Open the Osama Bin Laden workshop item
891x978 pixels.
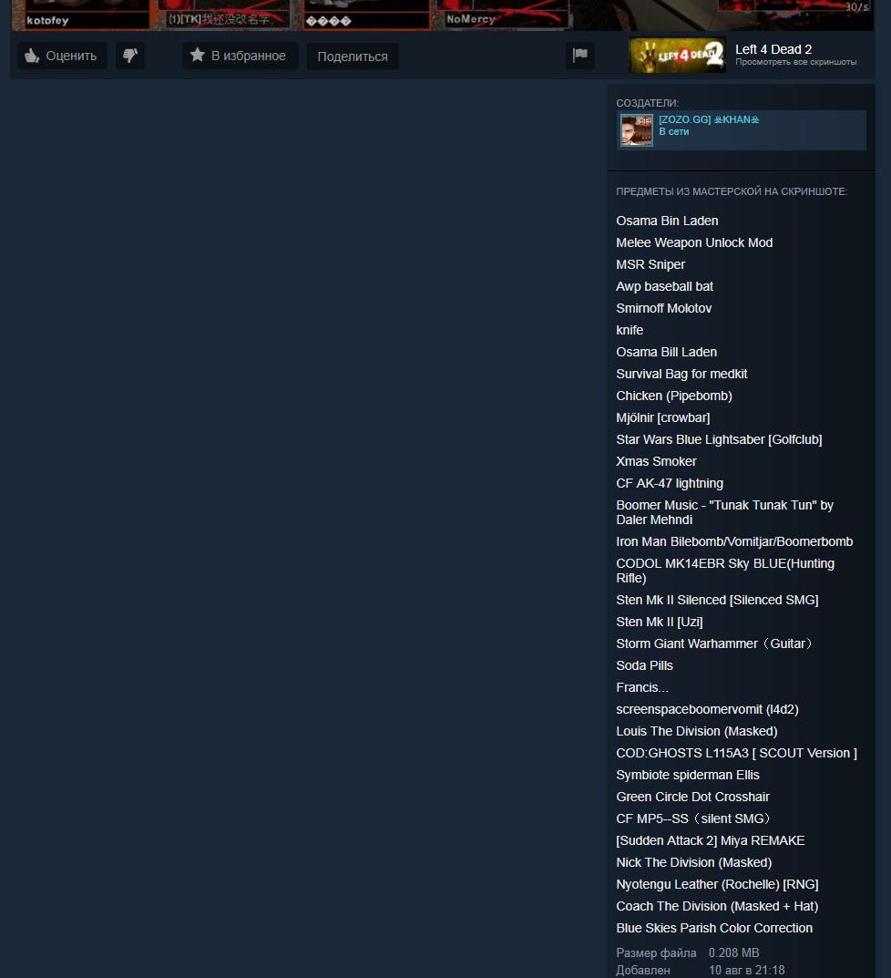pyautogui.click(x=667, y=221)
